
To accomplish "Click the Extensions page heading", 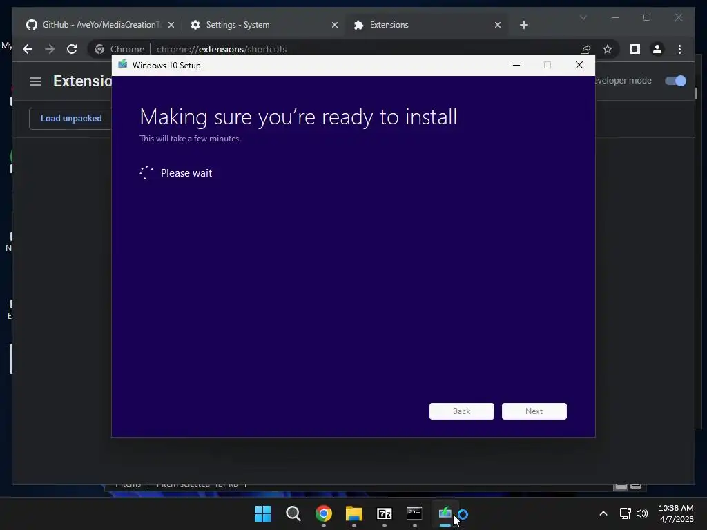I will 82,81.
